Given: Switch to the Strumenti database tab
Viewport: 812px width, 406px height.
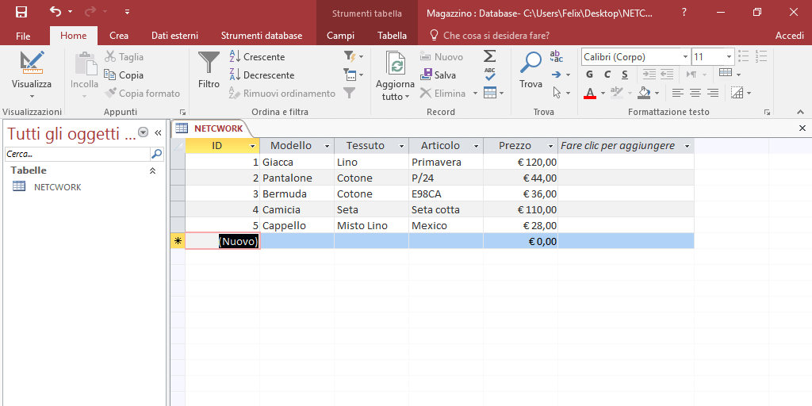Looking at the screenshot, I should point(262,36).
